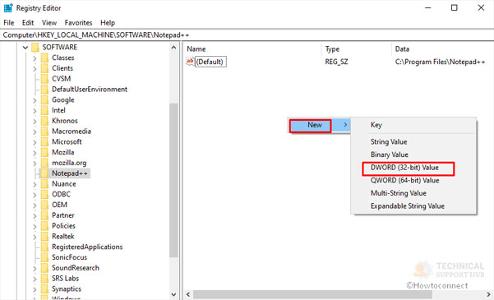Open the File menu
Viewport: 494px width, 300px height.
[9, 23]
